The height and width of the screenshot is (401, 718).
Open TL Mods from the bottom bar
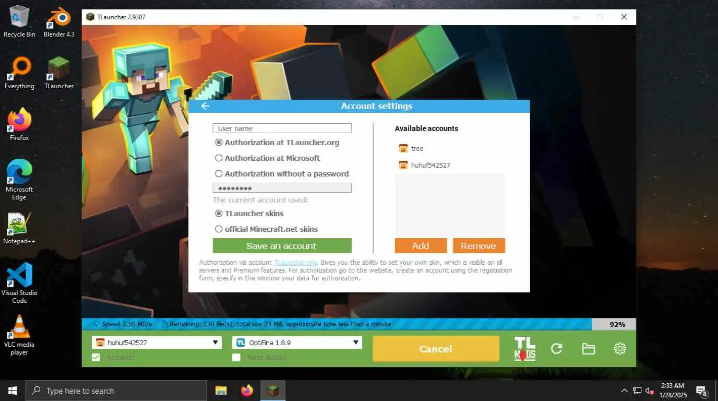point(524,349)
